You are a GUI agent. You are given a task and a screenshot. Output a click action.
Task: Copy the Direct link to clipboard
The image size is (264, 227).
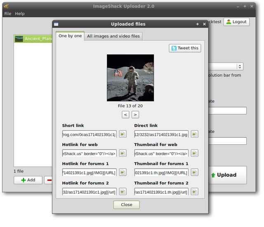point(194,134)
